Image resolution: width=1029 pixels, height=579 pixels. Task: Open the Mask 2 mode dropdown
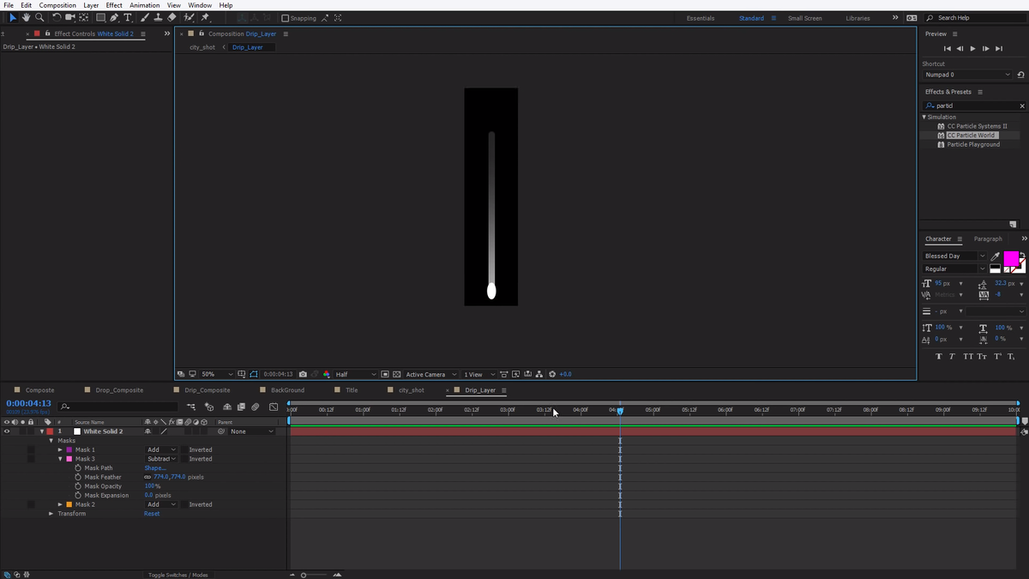160,504
